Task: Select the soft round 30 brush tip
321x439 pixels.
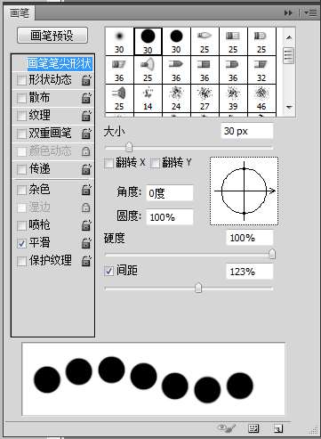Action: click(119, 41)
